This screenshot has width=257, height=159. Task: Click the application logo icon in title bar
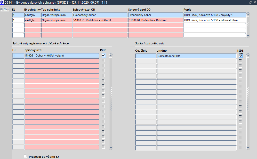coord(2,3)
